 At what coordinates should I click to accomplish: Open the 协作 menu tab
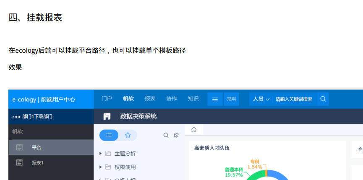(x=172, y=99)
